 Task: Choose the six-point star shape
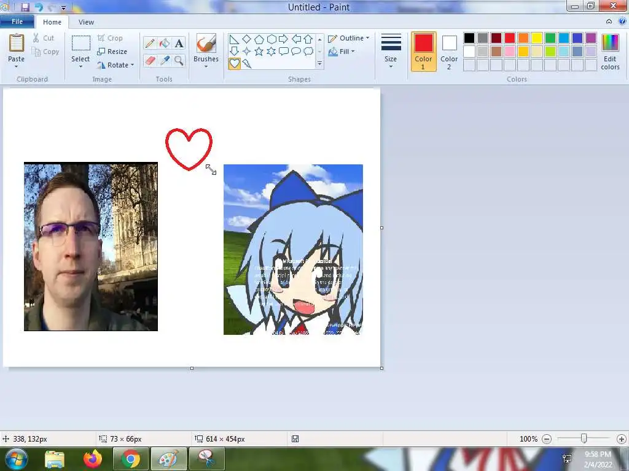click(272, 52)
